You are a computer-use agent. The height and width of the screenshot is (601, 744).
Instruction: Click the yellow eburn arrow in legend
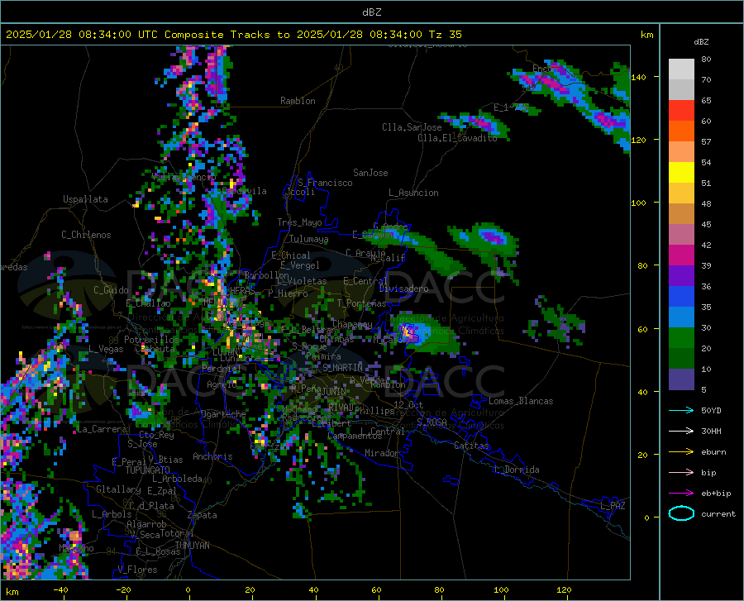[x=681, y=452]
